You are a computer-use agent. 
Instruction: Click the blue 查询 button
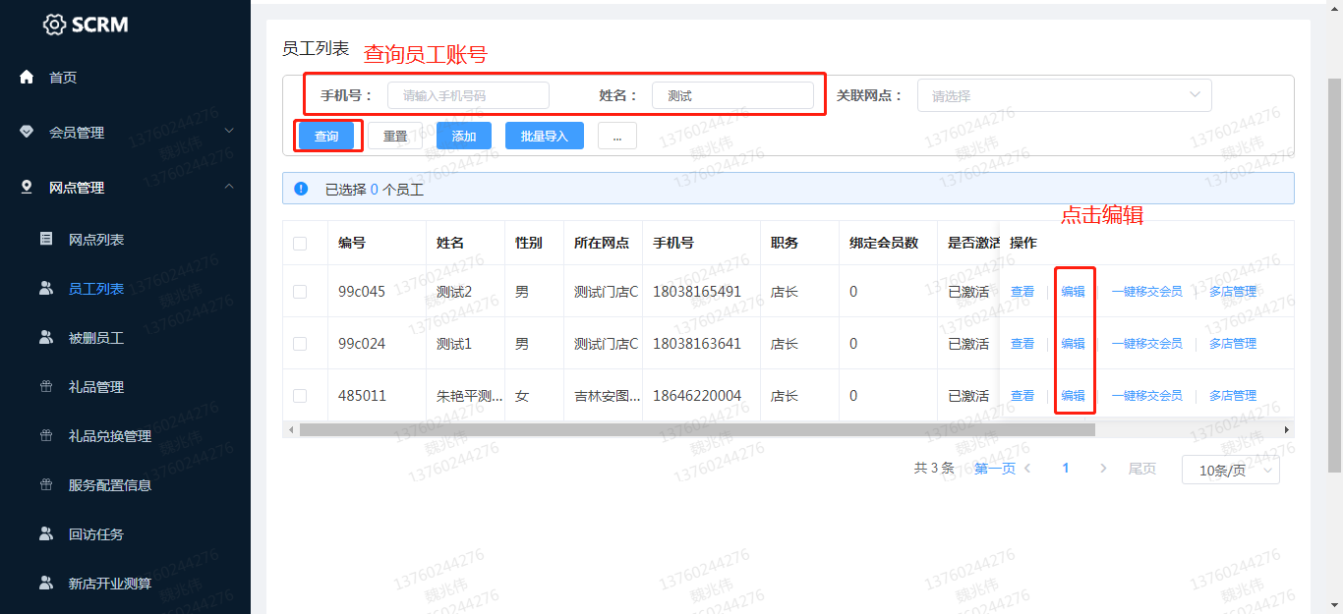326,136
